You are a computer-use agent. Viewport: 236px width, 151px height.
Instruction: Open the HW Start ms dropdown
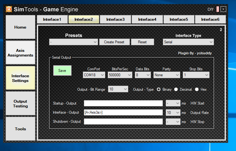(x=173, y=103)
